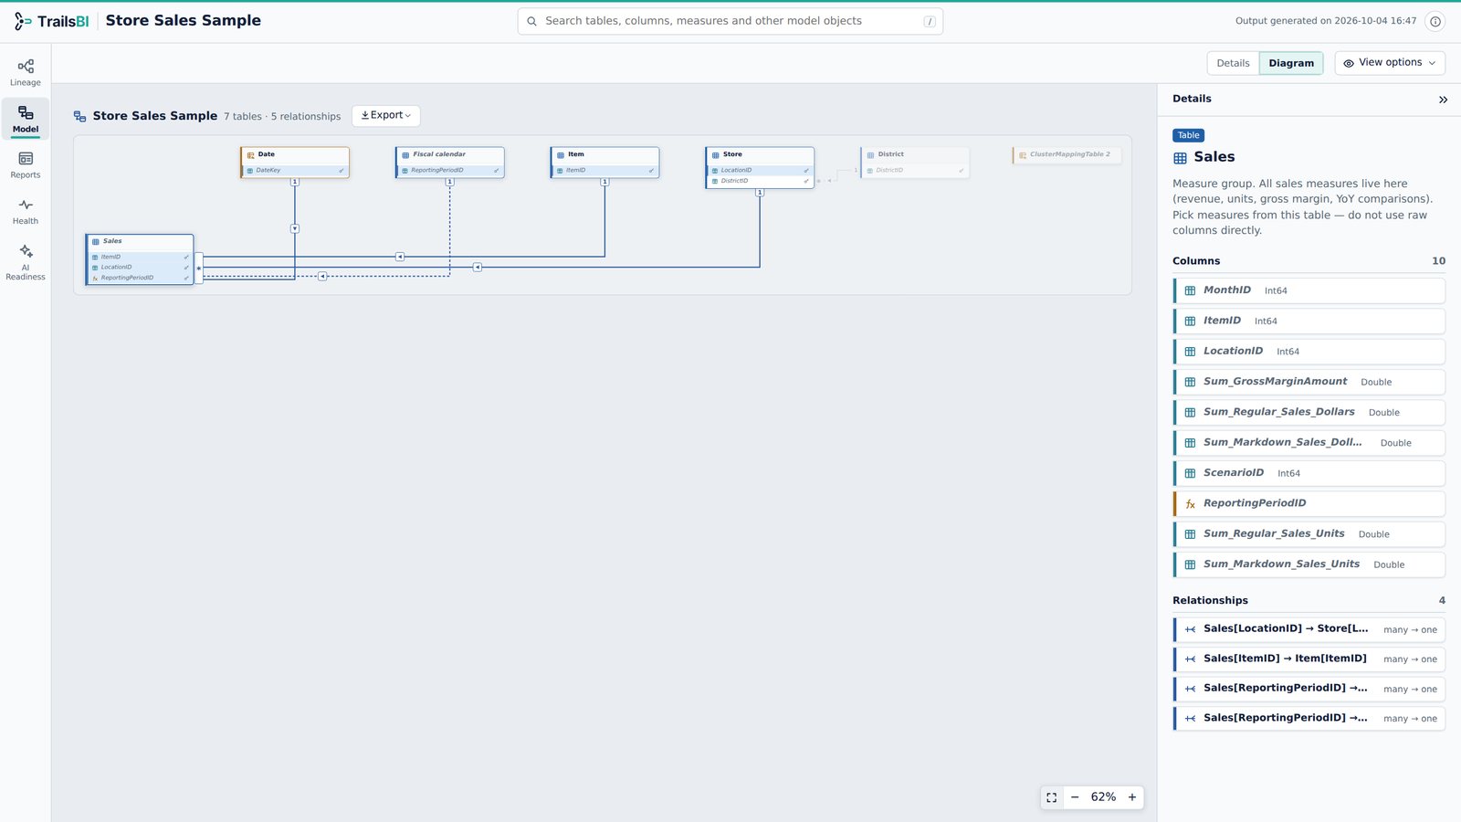Open the Sales[LocationID] → Store relationship

pyautogui.click(x=1309, y=629)
